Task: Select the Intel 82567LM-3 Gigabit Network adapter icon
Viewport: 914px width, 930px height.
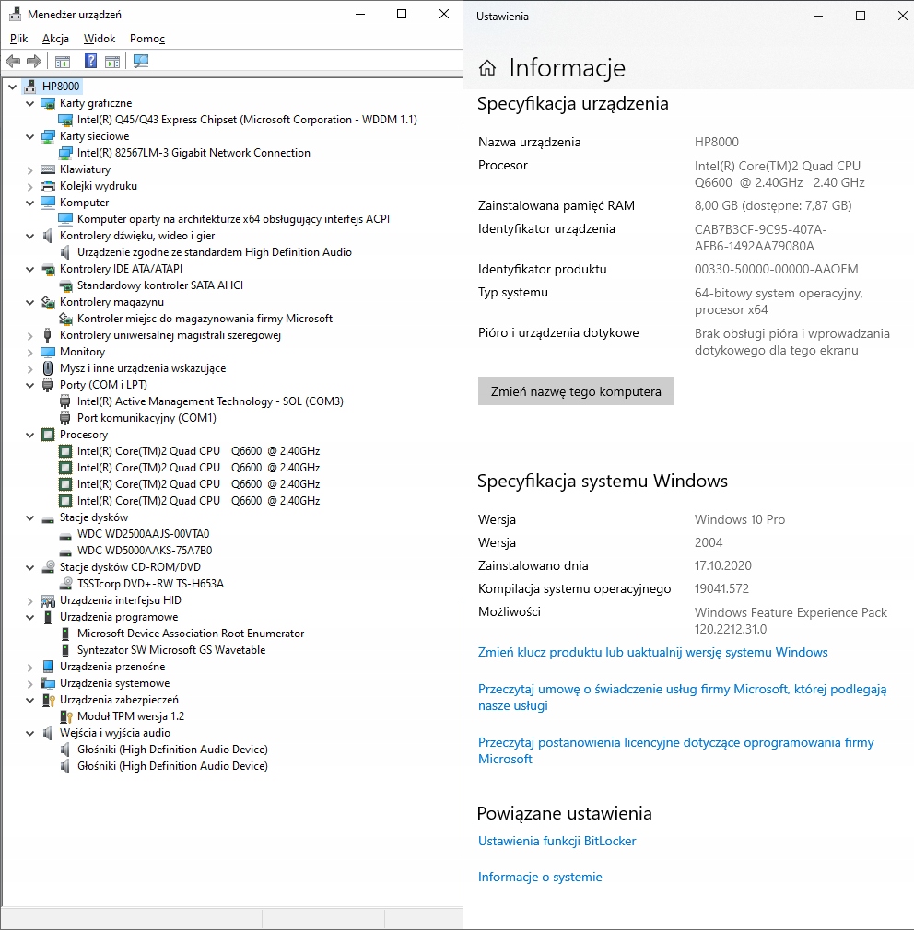Action: (65, 153)
